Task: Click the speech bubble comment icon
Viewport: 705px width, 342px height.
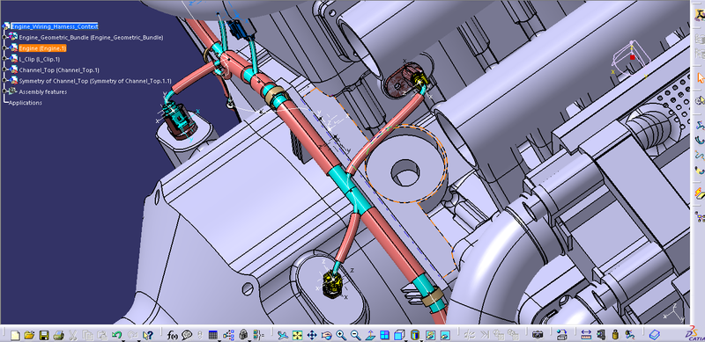Action: (x=187, y=335)
